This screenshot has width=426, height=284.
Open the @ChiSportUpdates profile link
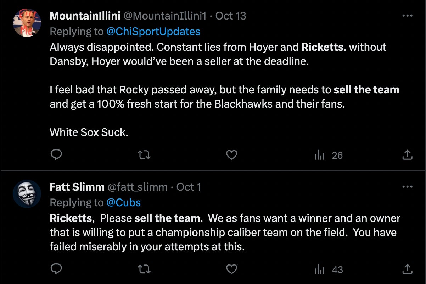pyautogui.click(x=153, y=32)
